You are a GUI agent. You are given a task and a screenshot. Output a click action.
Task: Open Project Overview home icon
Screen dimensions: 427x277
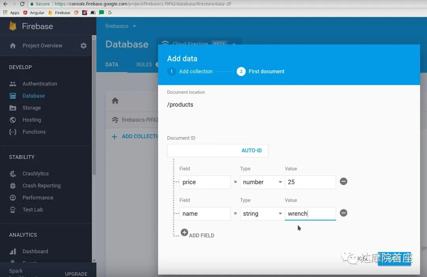click(x=13, y=46)
